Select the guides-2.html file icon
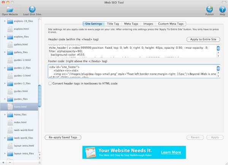This screenshot has height=165, width=228. (x=10, y=60)
